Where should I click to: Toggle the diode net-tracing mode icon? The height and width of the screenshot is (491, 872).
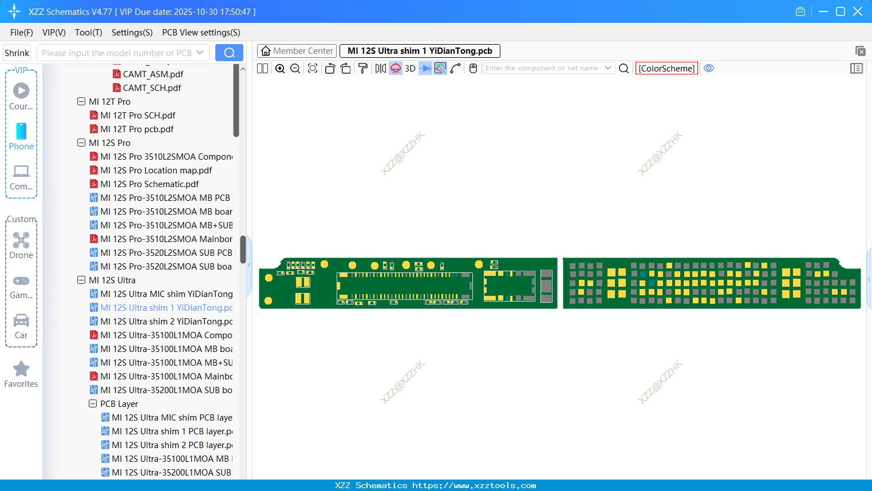tap(425, 68)
